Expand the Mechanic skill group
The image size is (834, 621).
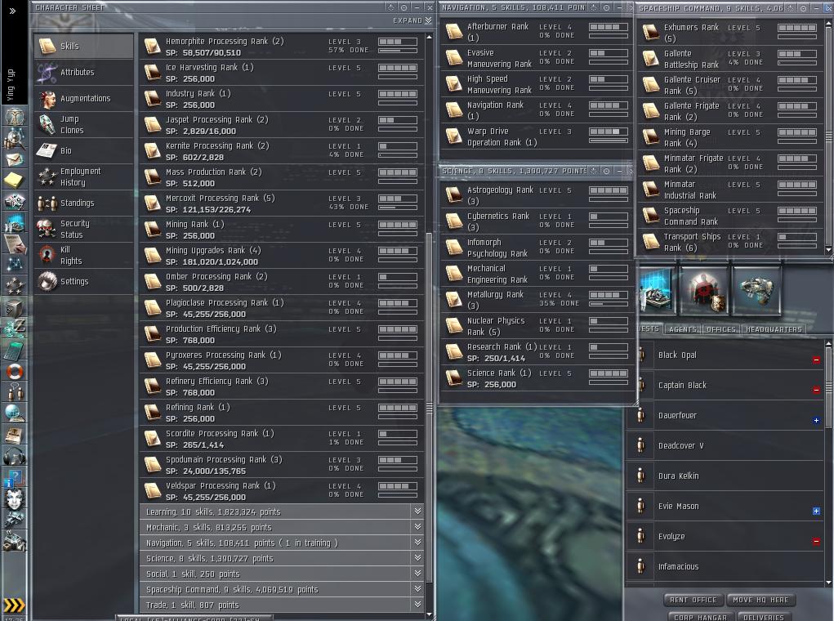coord(282,527)
